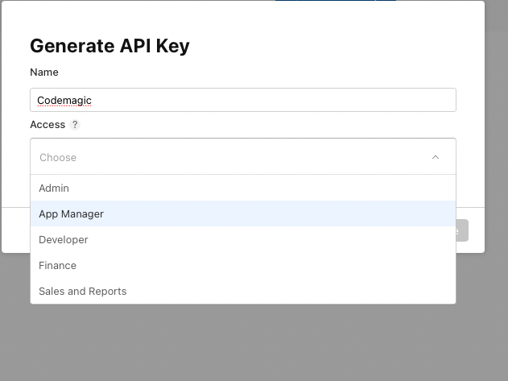Choose Sales and Reports role
This screenshot has width=508, height=381.
[x=83, y=291]
